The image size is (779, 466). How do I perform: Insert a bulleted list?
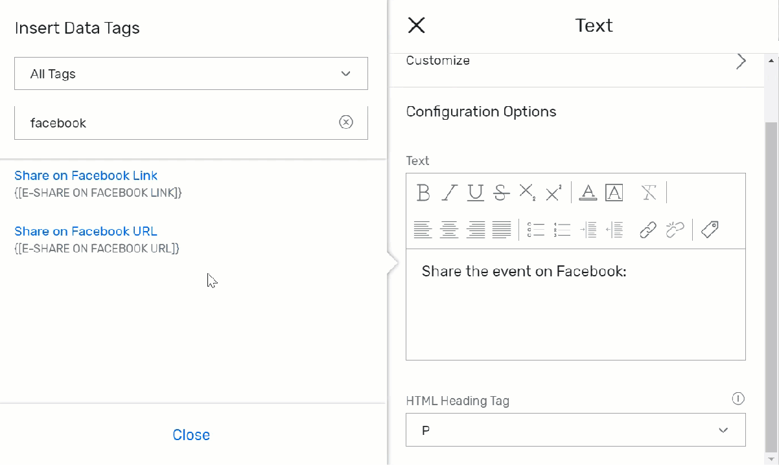[535, 229]
